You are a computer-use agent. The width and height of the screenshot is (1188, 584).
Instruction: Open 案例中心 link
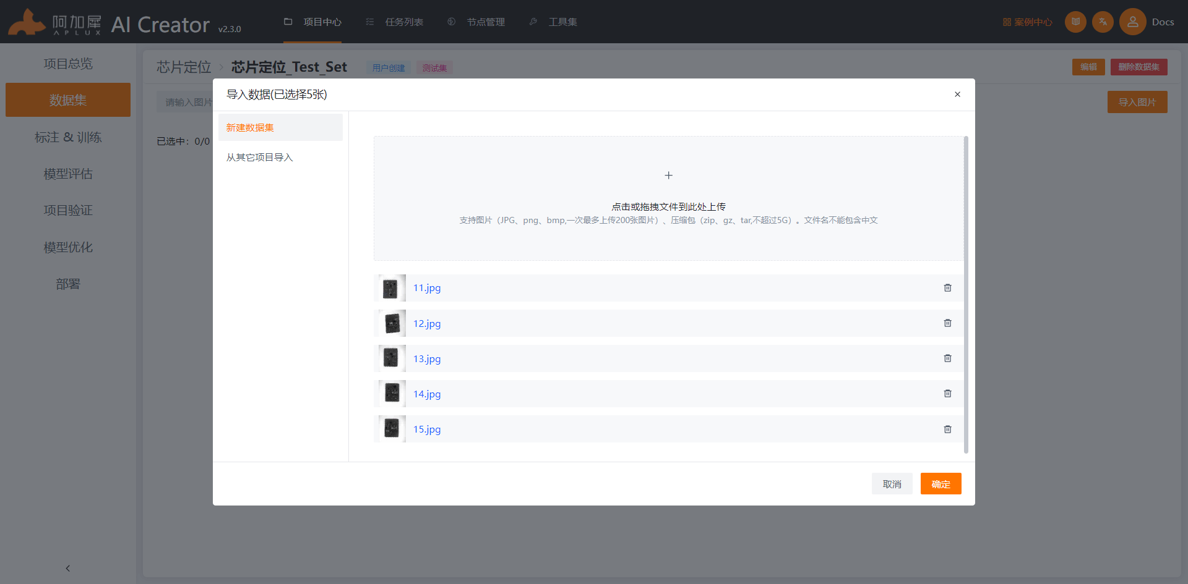1027,22
